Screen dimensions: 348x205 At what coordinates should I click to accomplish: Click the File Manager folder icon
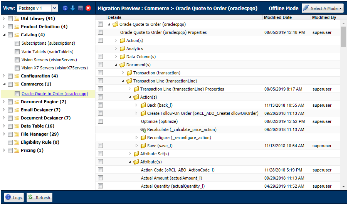[x=17, y=134]
